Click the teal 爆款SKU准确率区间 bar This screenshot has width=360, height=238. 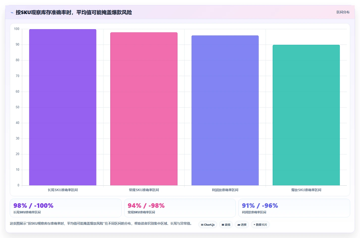[306, 115]
